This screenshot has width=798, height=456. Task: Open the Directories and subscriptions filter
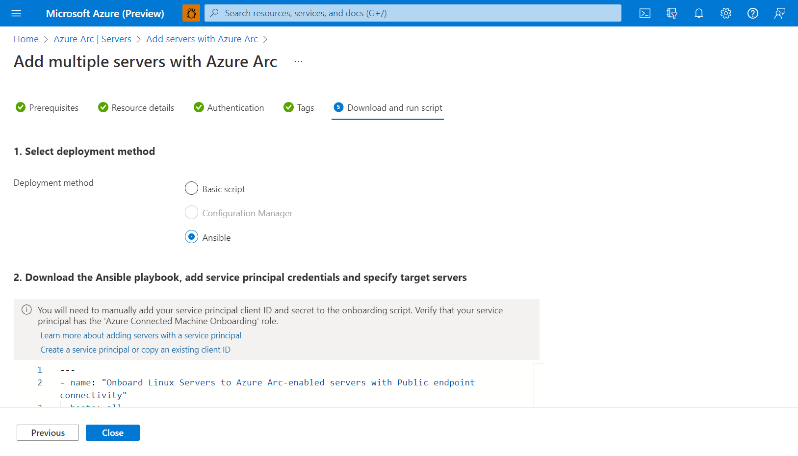click(672, 13)
